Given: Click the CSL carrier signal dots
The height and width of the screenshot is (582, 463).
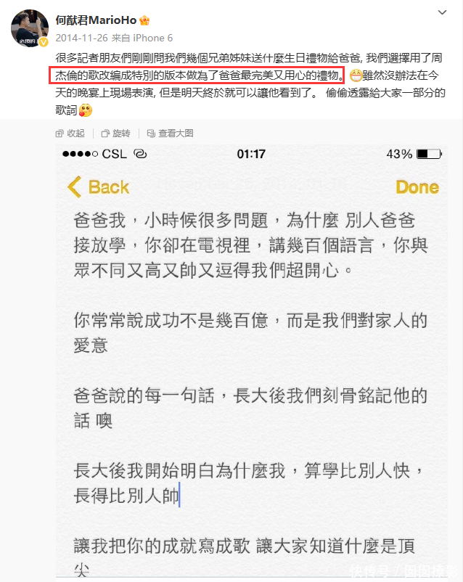Looking at the screenshot, I should coord(80,154).
